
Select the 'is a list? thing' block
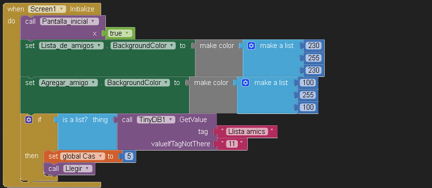[85, 132]
